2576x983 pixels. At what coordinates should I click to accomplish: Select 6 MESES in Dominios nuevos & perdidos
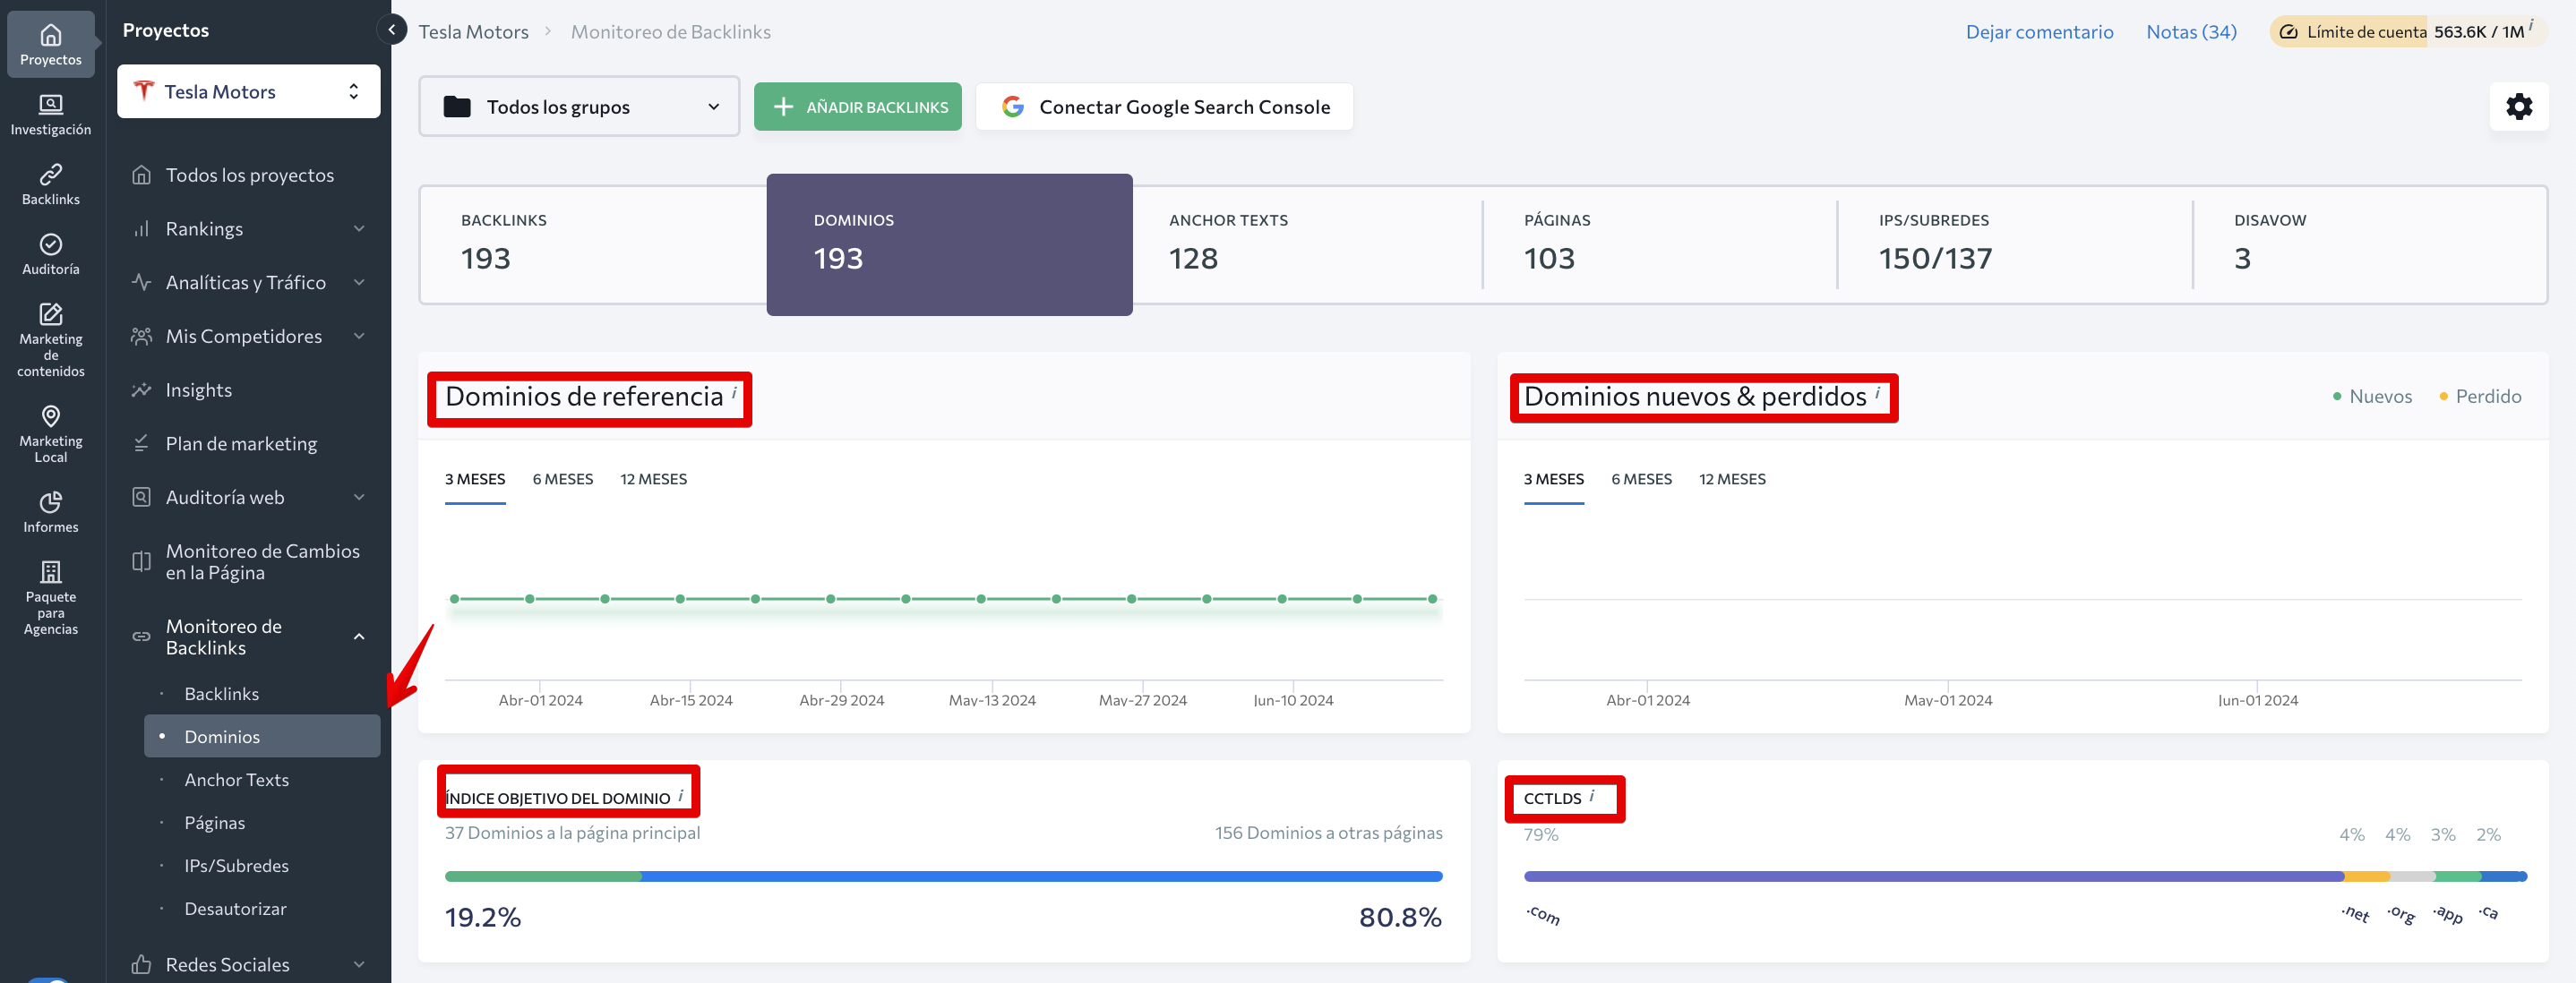tap(1642, 480)
